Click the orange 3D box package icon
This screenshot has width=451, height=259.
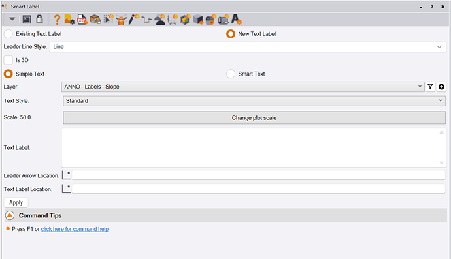point(95,20)
